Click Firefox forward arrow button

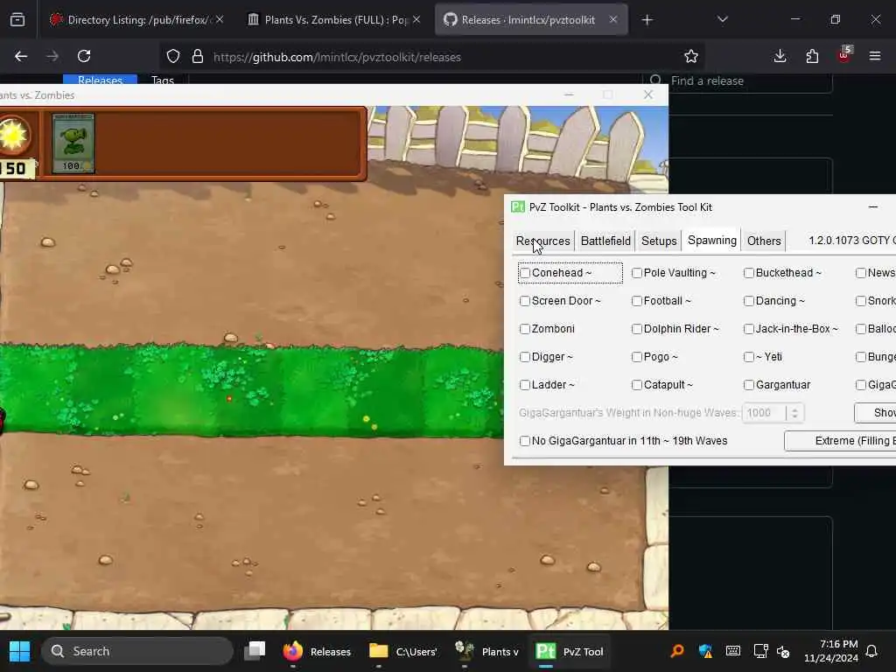52,56
